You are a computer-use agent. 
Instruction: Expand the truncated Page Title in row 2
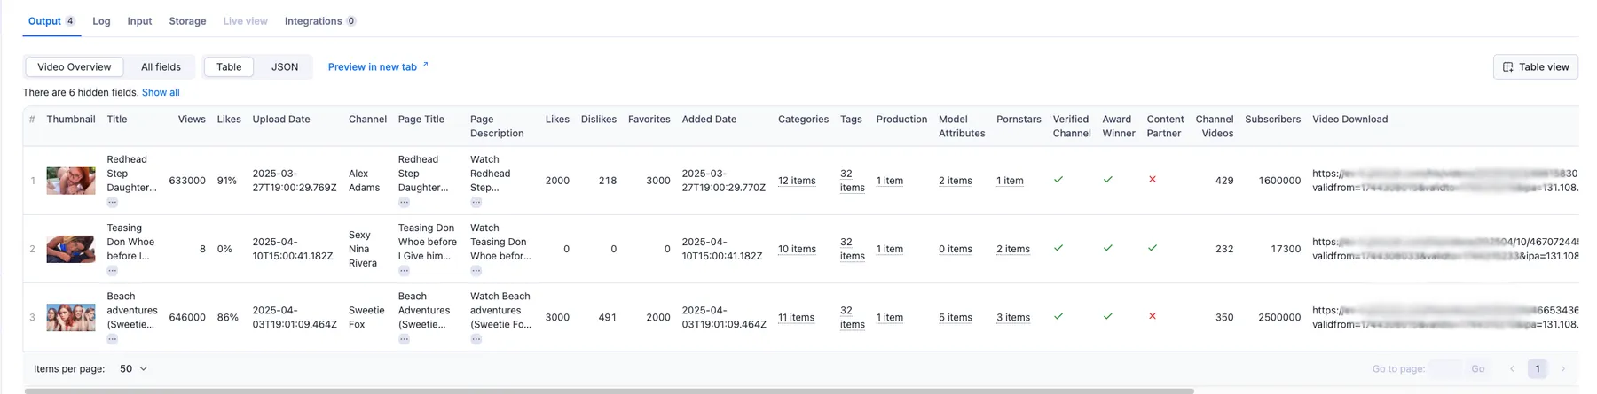point(404,271)
